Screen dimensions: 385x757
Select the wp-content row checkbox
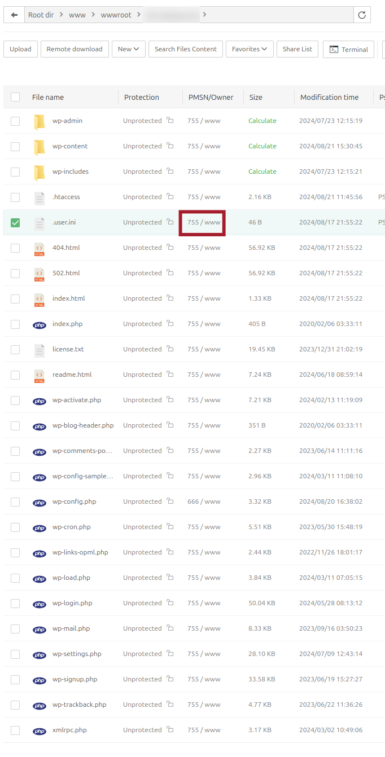15,147
